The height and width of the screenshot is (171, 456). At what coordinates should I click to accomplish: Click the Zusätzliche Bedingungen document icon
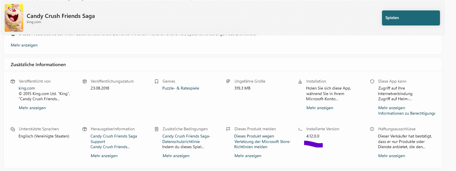[x=157, y=129]
